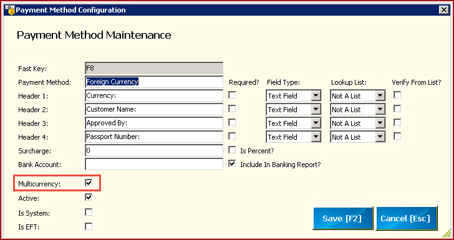454x240 pixels.
Task: Enable Verify From List for Header 4
Action: point(397,136)
